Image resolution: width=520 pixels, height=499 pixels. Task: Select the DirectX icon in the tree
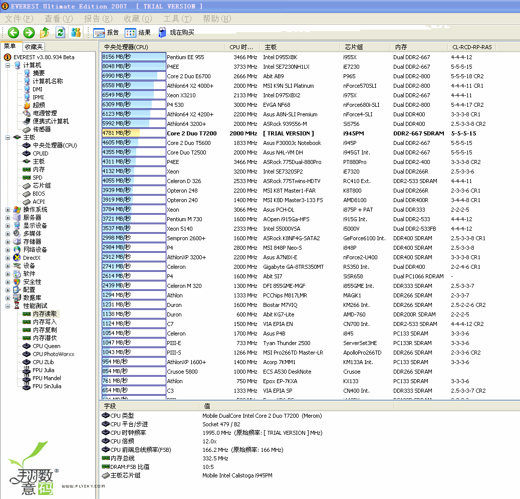click(17, 258)
